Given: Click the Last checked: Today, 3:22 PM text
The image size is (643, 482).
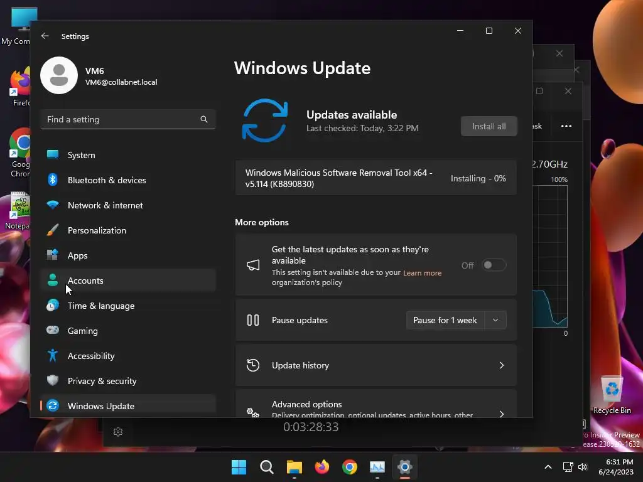Looking at the screenshot, I should (x=362, y=128).
